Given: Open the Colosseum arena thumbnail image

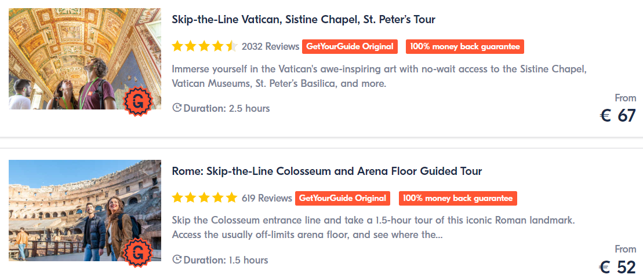Looking at the screenshot, I should click(x=85, y=210).
